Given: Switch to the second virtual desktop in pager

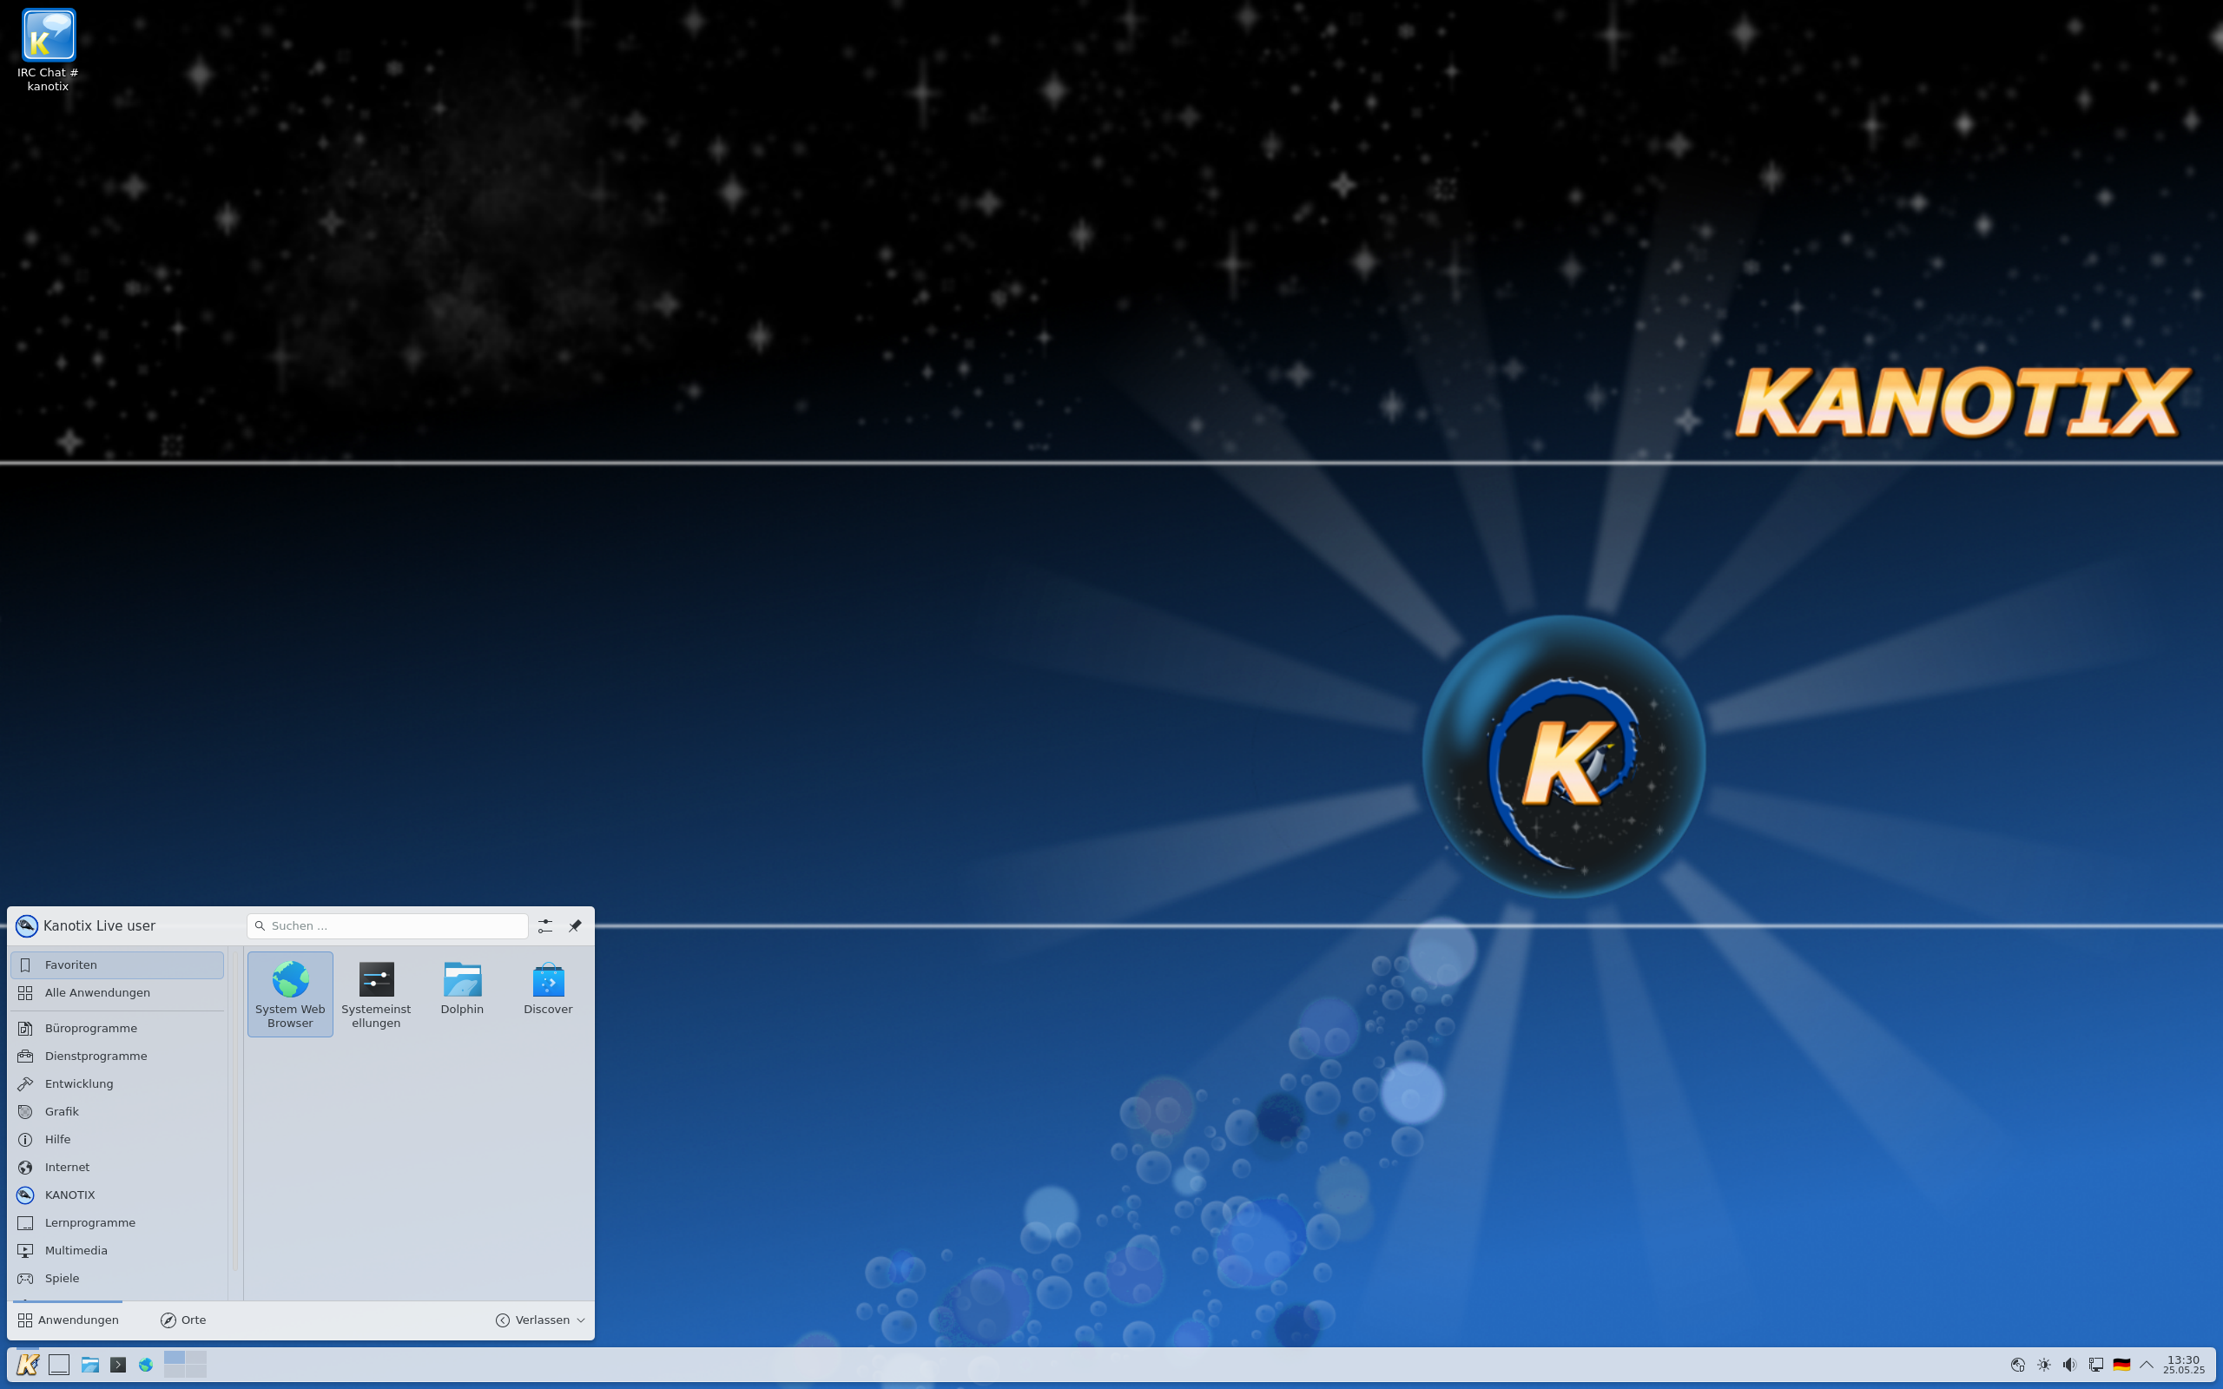Looking at the screenshot, I should pyautogui.click(x=195, y=1358).
